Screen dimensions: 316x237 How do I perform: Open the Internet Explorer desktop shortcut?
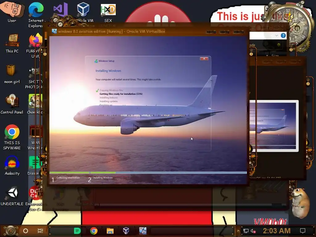coord(36,14)
